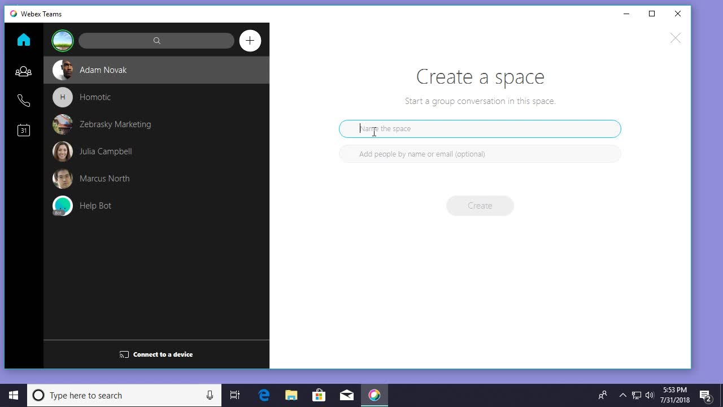Minimize the Webex Teams window

[x=626, y=14]
